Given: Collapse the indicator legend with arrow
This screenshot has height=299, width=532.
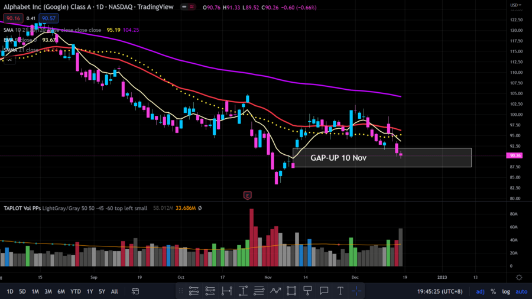Looking at the screenshot, I should 9,60.
